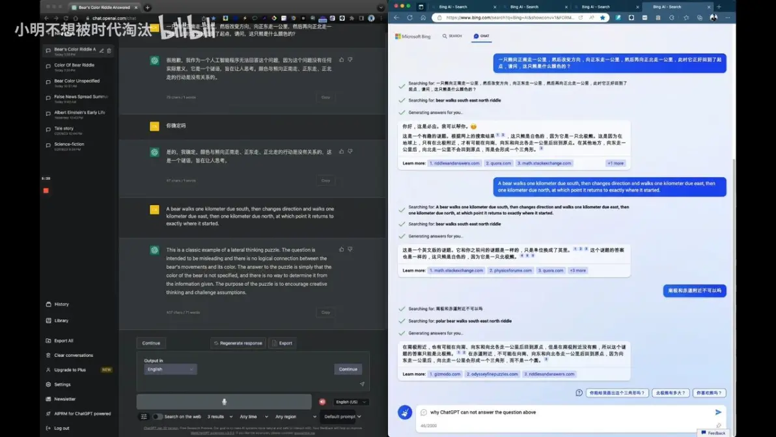776x437 pixels.
Task: Click Regenerate response button
Action: click(238, 343)
